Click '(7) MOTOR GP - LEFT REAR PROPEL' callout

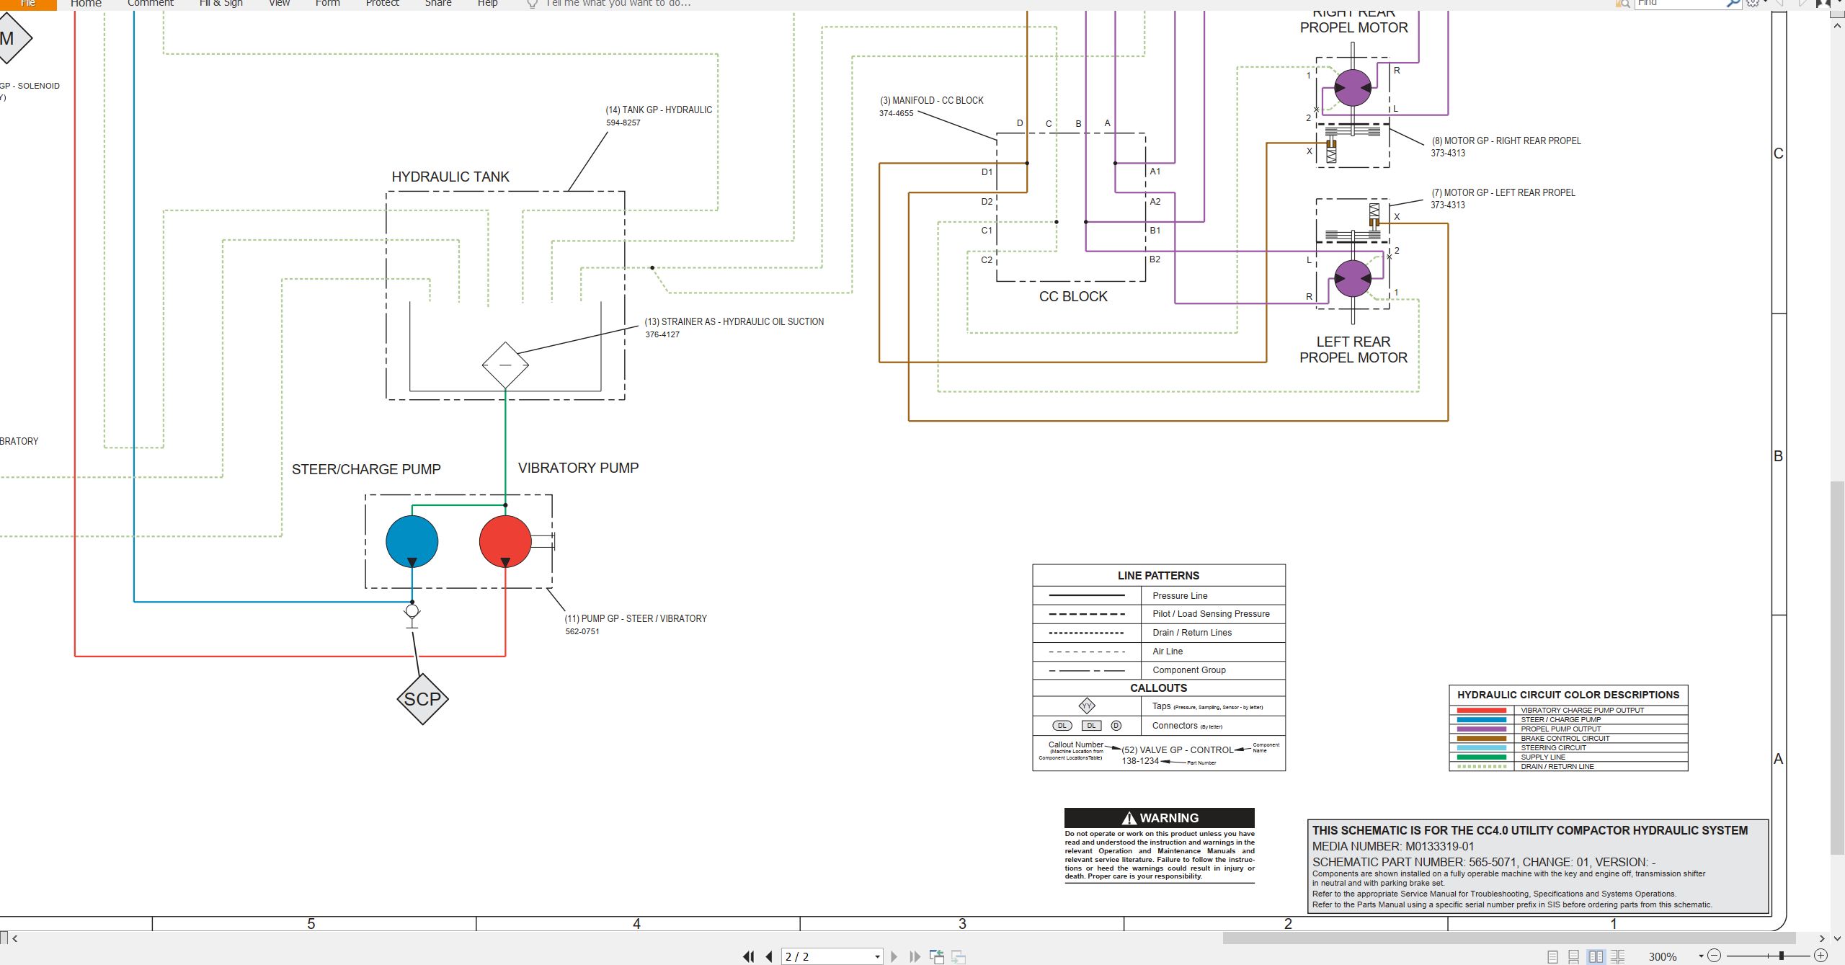(x=1503, y=192)
